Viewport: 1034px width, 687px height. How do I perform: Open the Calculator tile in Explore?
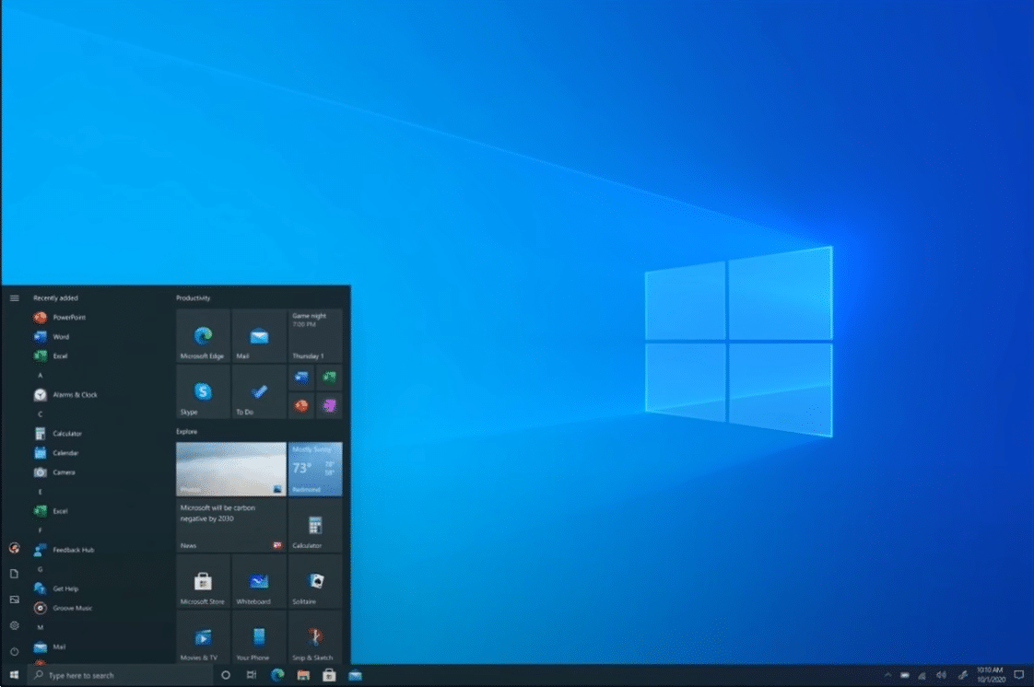pyautogui.click(x=315, y=526)
